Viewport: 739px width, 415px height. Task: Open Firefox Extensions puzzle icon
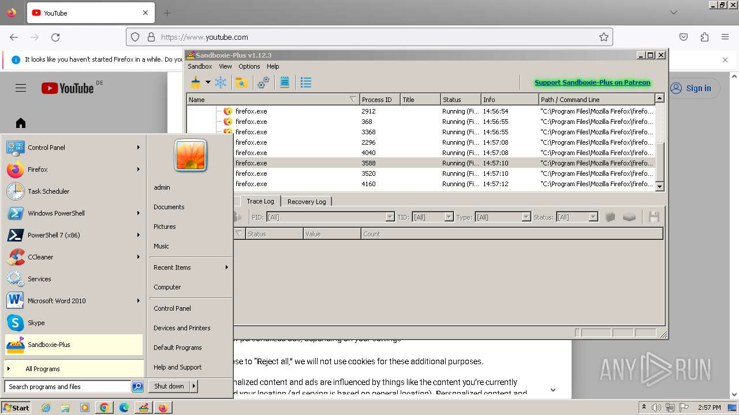point(704,37)
